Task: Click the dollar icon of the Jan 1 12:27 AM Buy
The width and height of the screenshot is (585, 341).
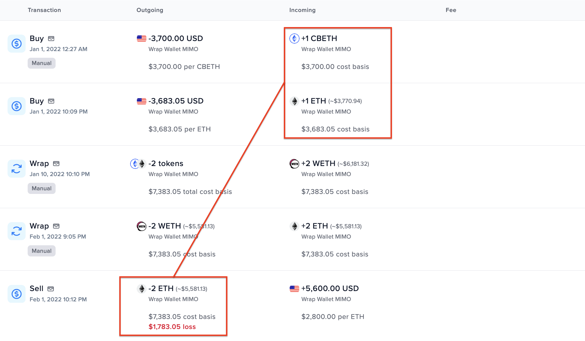Action: click(16, 44)
